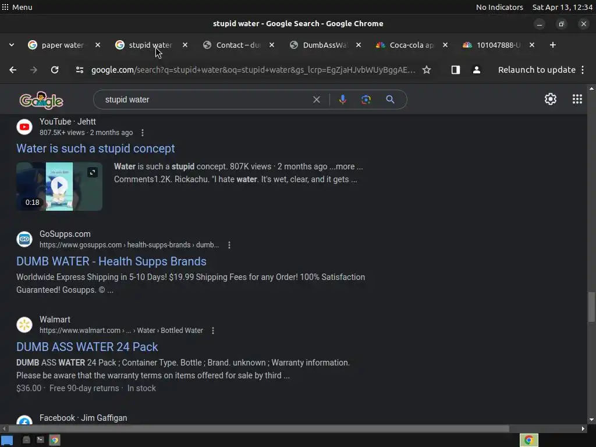Click the Walmart favicon

24,325
